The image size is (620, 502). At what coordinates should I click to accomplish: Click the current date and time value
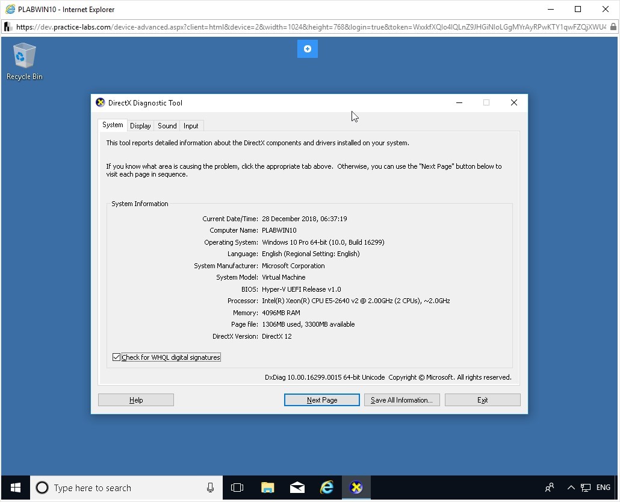click(304, 219)
